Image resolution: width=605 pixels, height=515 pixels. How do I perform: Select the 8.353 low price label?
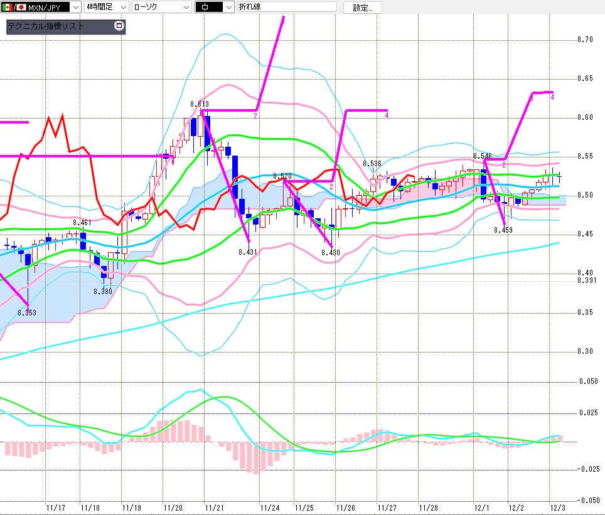pyautogui.click(x=26, y=312)
